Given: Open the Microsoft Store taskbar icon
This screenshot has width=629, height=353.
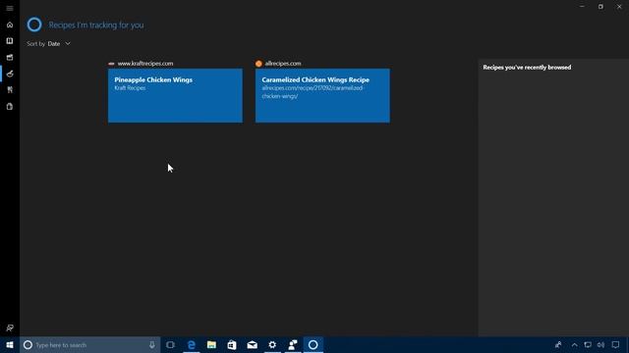Looking at the screenshot, I should point(232,345).
